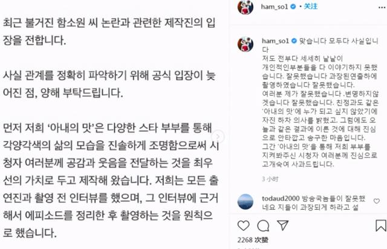Open header profile picture of ham_so1
Viewport: 387px width, 249px height.
click(246, 7)
